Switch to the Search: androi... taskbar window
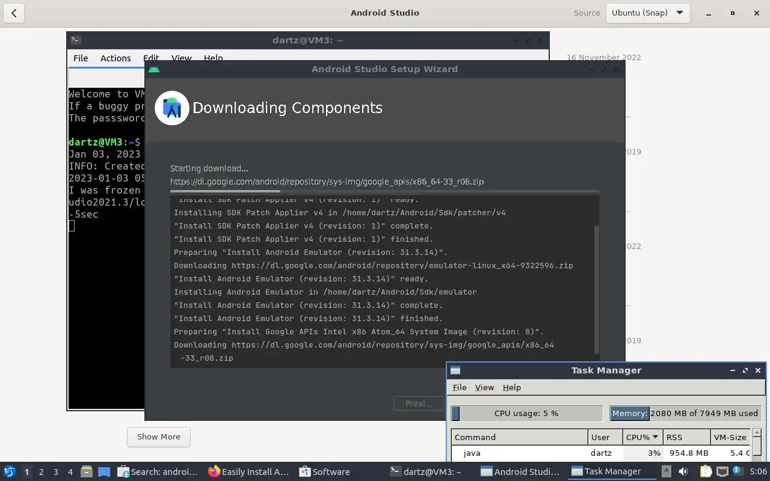 click(x=158, y=472)
